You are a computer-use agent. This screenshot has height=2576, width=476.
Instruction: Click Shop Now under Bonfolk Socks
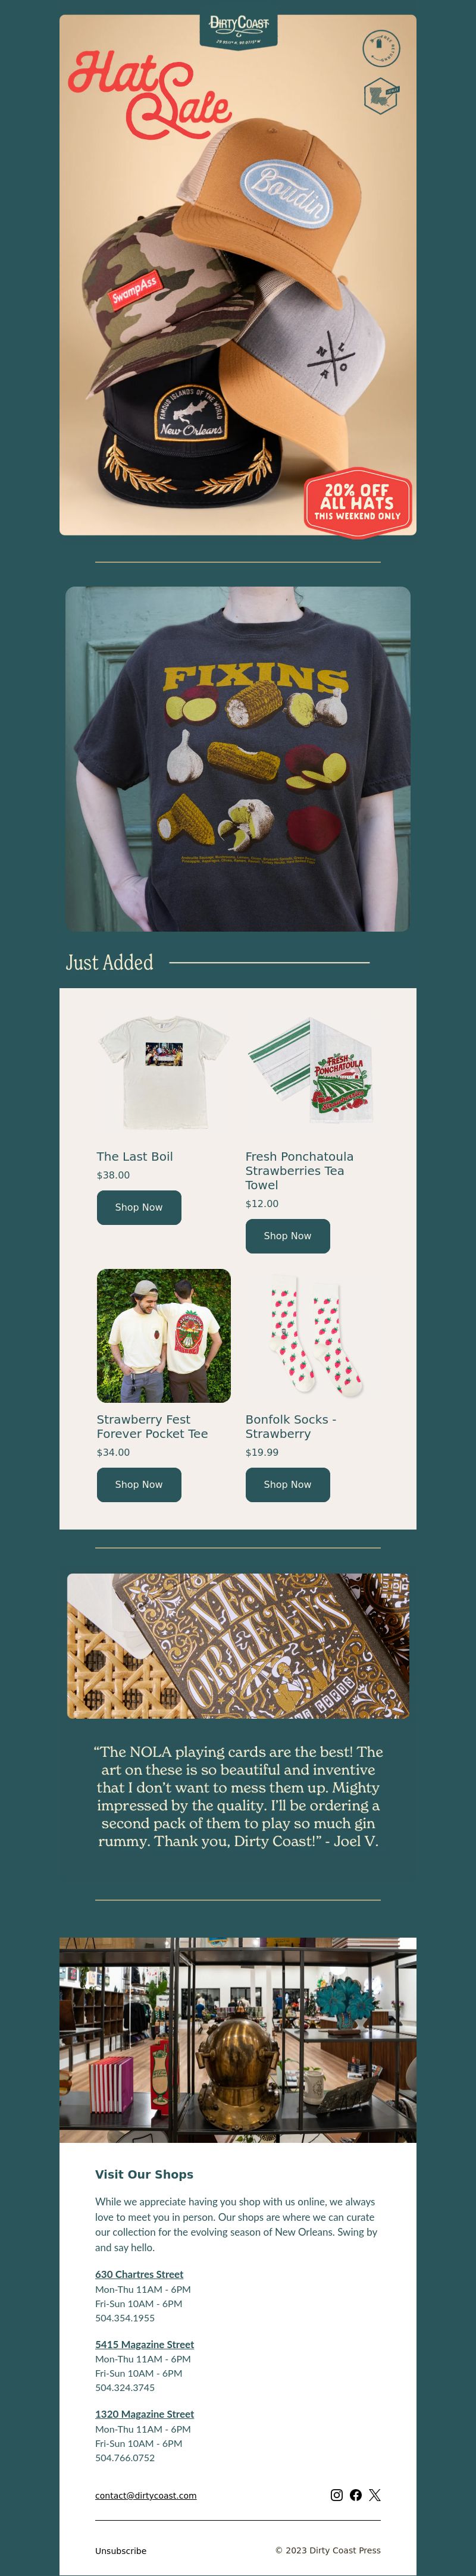coord(288,1484)
